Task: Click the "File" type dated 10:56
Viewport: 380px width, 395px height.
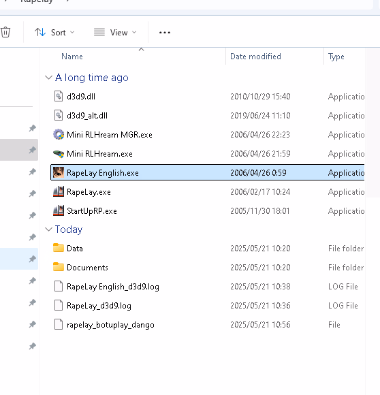Action: (334, 325)
